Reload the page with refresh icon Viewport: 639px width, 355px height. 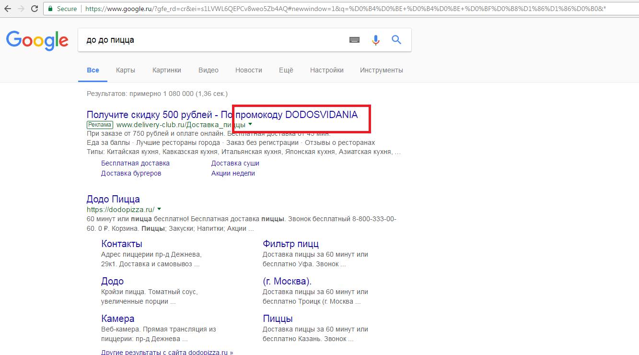tap(35, 9)
